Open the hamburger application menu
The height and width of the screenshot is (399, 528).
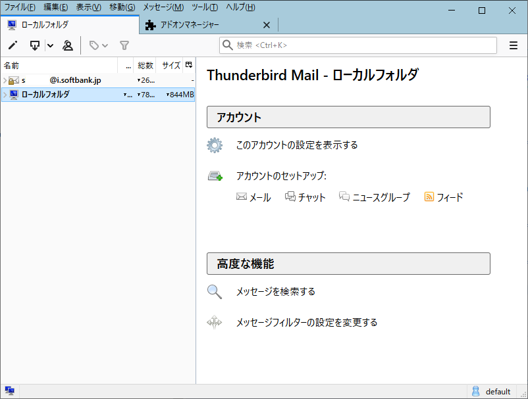tap(513, 45)
